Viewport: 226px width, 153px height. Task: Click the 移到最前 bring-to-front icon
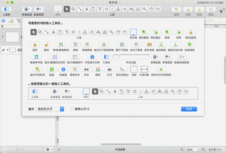(144, 32)
